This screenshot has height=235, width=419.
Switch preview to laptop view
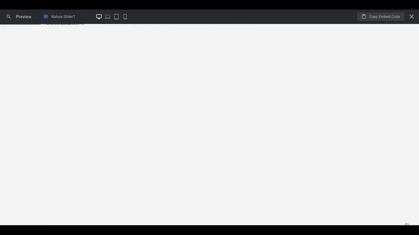(x=108, y=17)
